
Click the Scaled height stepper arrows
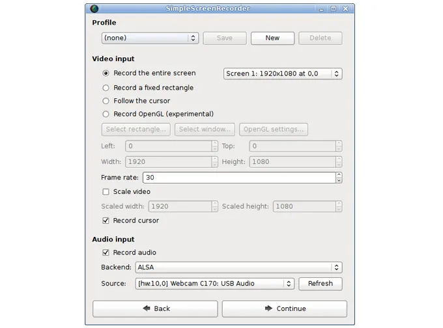tap(339, 206)
